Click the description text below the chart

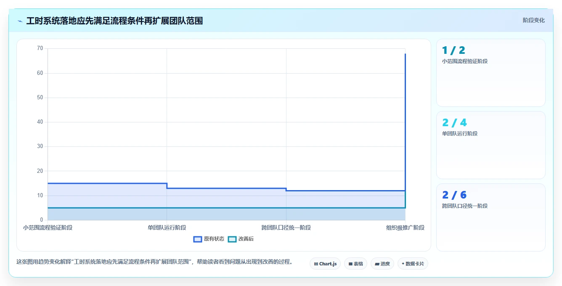point(154,262)
